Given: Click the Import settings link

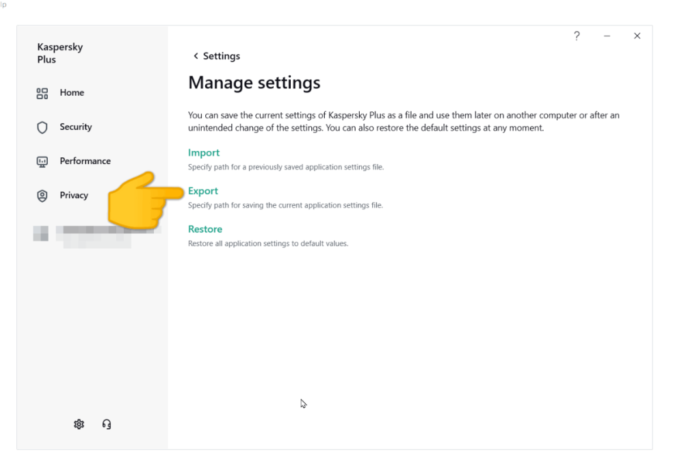Looking at the screenshot, I should (204, 153).
